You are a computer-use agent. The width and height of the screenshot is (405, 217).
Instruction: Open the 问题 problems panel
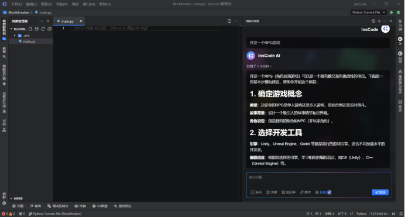click(x=18, y=206)
